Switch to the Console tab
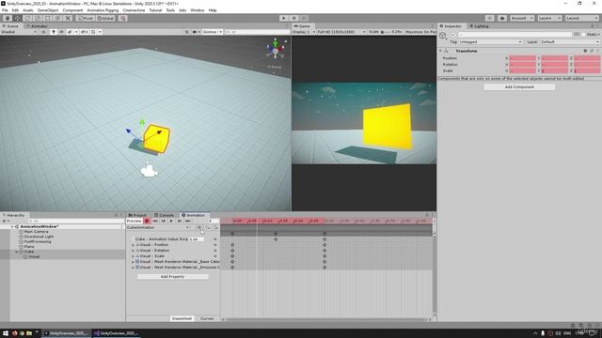602x338 pixels. tap(164, 215)
